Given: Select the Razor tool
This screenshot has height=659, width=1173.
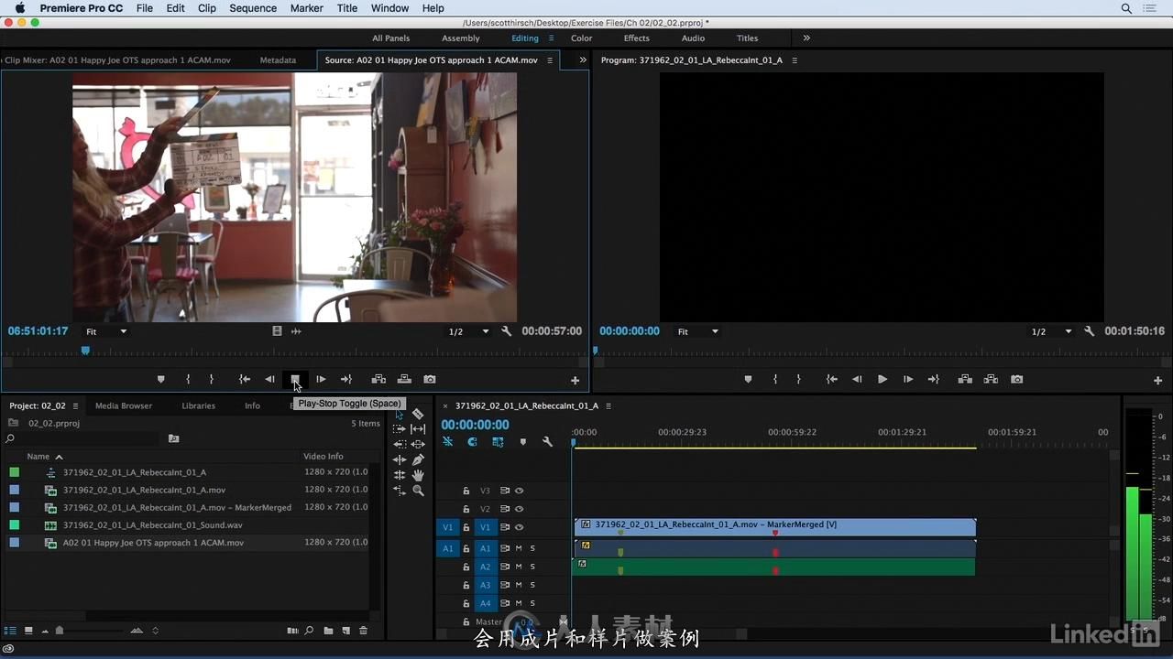Looking at the screenshot, I should click(x=418, y=415).
